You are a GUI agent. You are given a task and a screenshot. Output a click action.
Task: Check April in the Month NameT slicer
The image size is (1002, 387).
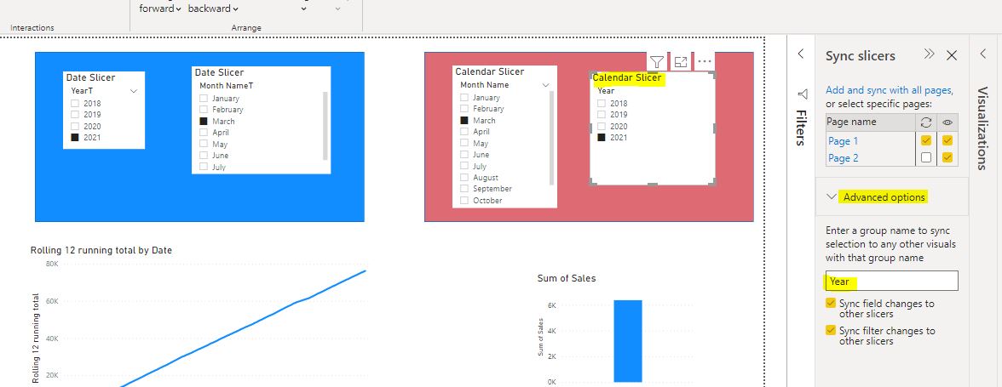tap(204, 133)
